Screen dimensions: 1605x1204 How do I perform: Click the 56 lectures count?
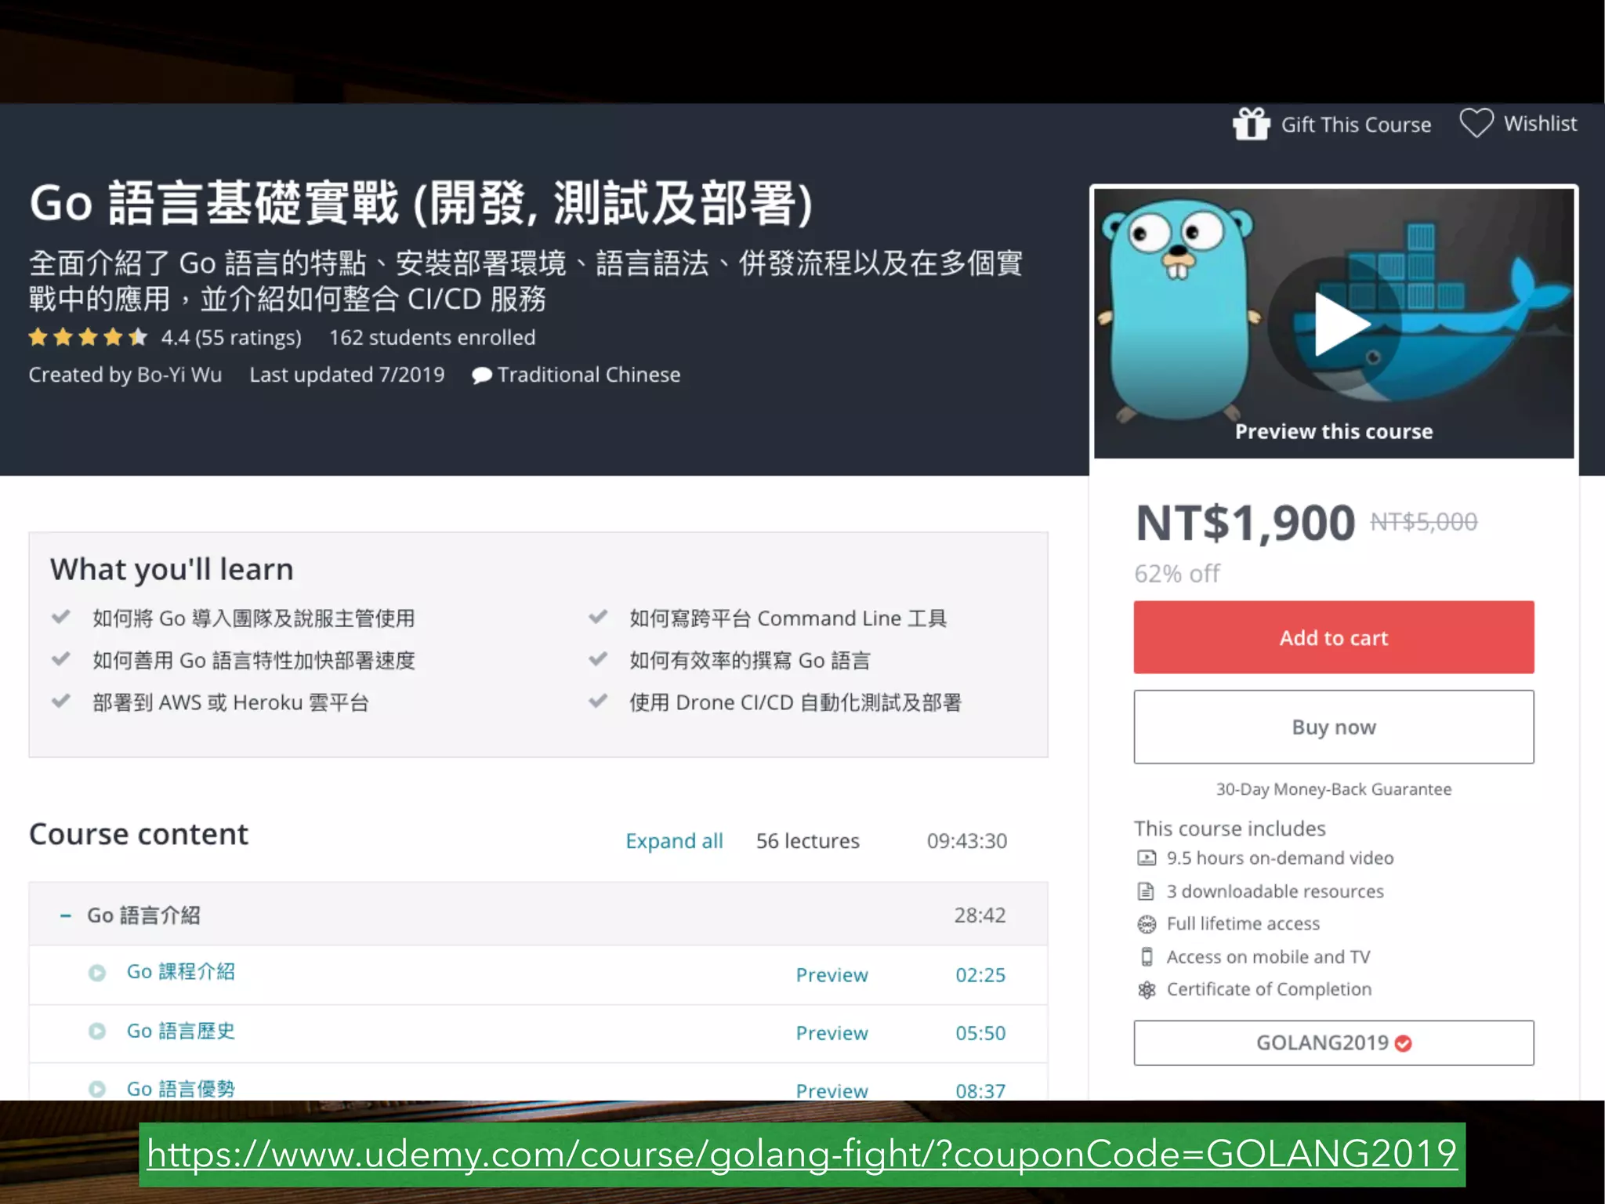[x=807, y=841]
